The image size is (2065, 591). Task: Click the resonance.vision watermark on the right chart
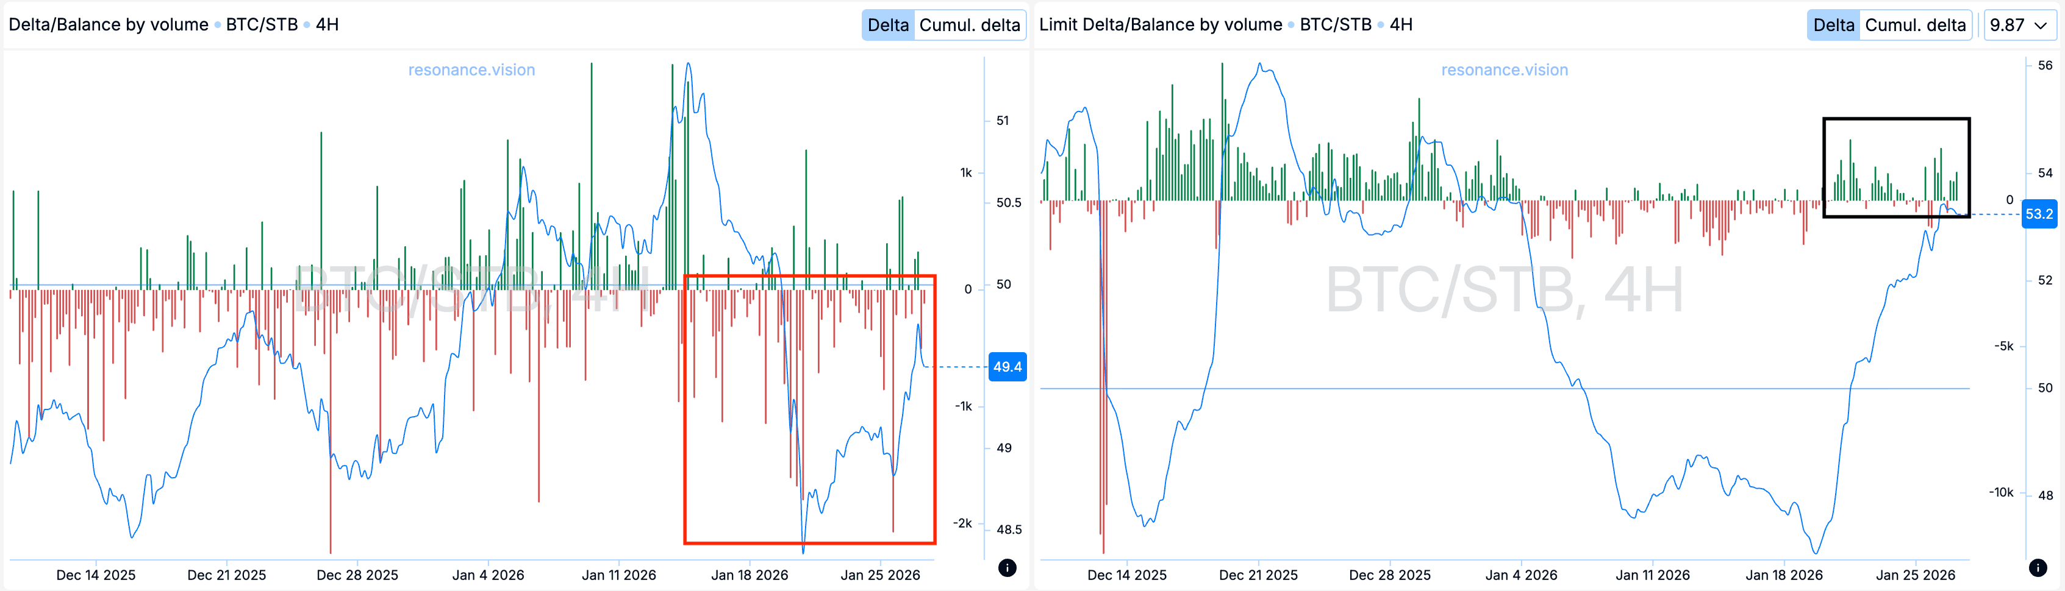1504,69
